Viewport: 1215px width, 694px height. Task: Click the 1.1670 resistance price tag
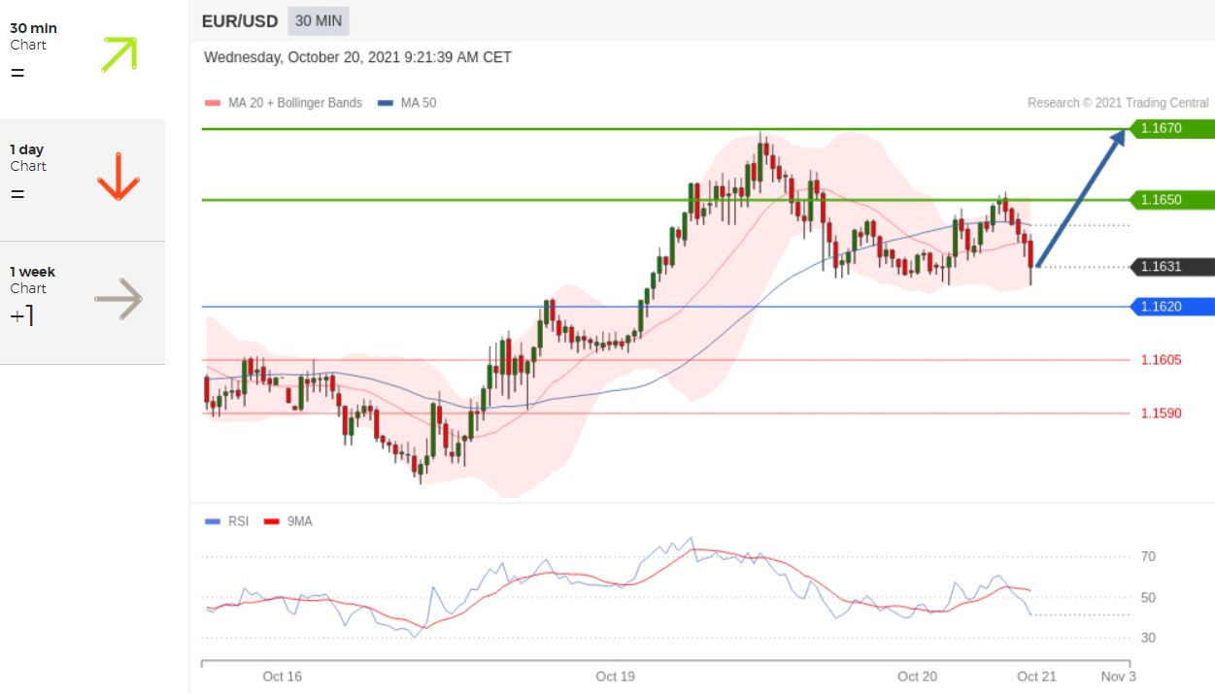point(1172,128)
